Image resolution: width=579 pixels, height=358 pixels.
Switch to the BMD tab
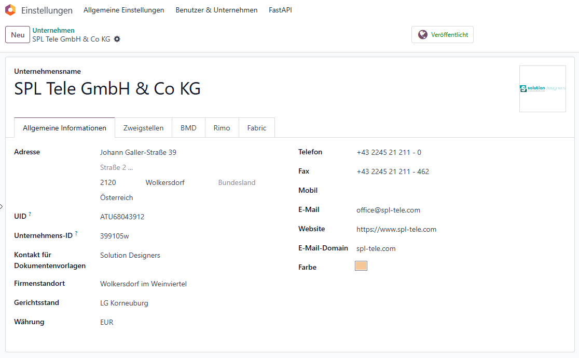(x=188, y=128)
